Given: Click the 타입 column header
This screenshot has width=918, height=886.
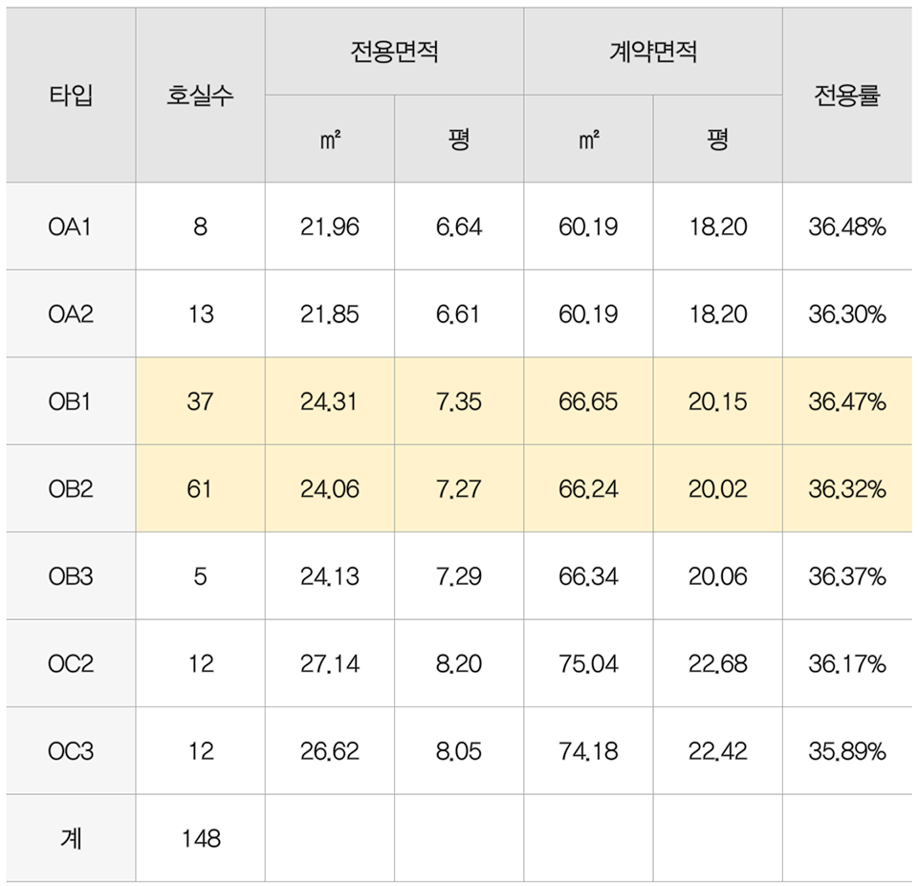Looking at the screenshot, I should click(71, 96).
